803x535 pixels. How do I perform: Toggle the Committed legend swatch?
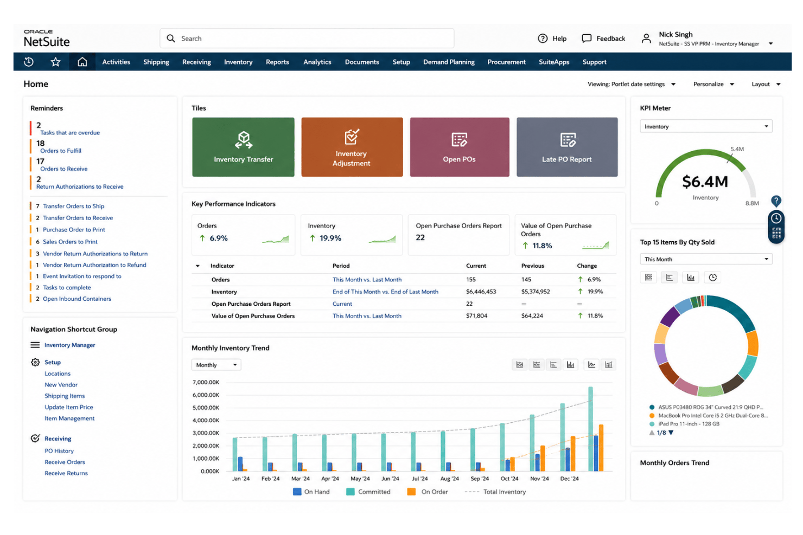(350, 492)
